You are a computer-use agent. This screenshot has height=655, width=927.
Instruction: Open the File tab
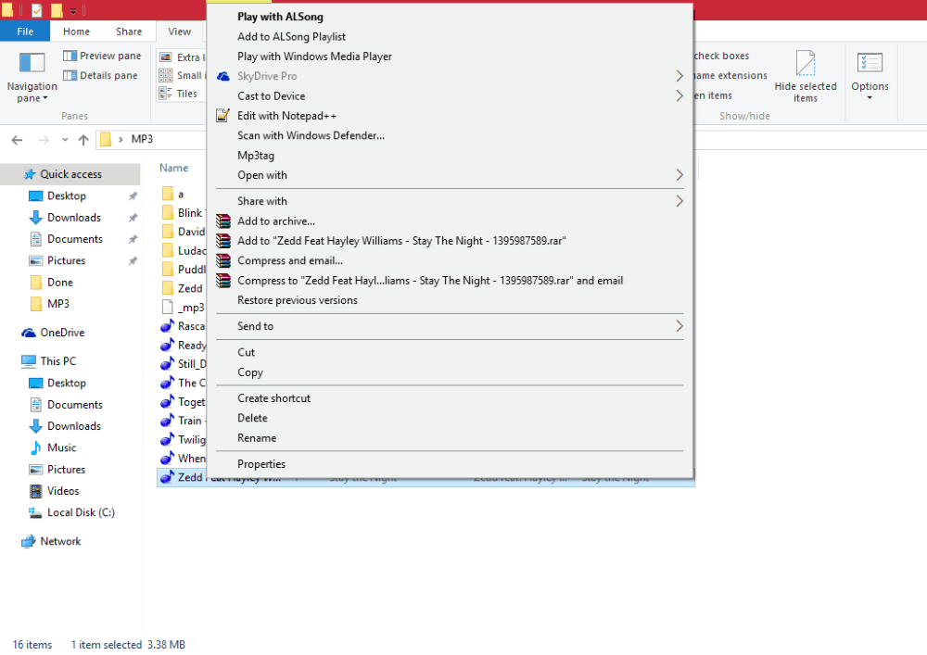[25, 31]
